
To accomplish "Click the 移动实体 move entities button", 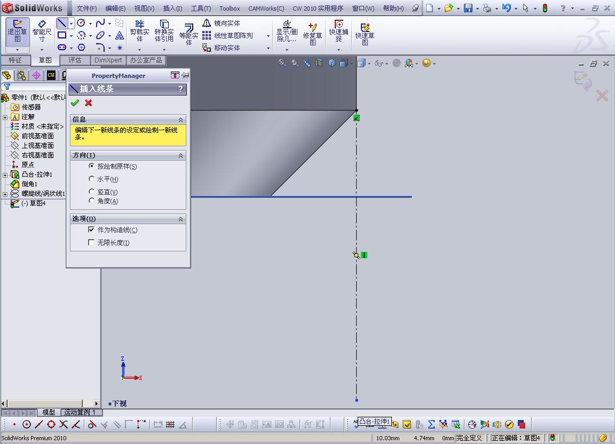I will [221, 47].
